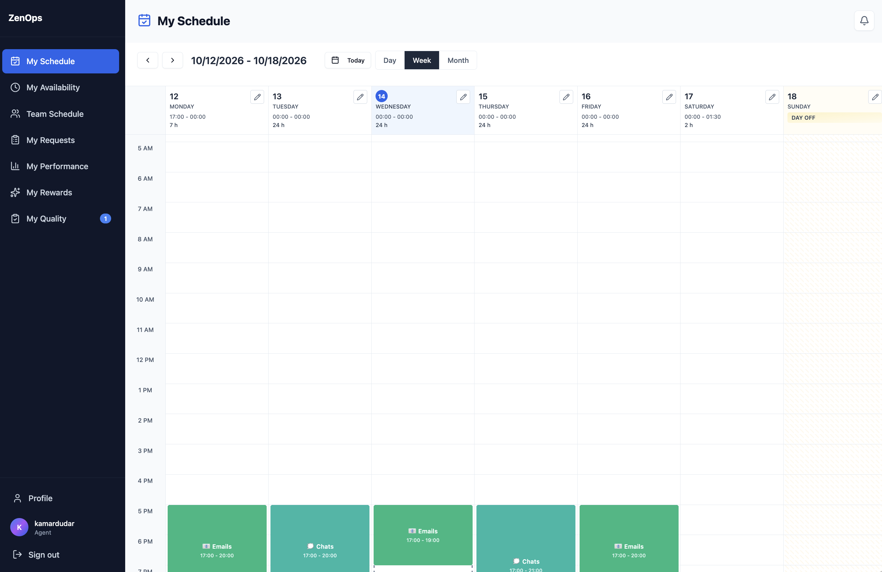Go to previous week arrow
The image size is (882, 572).
[148, 60]
